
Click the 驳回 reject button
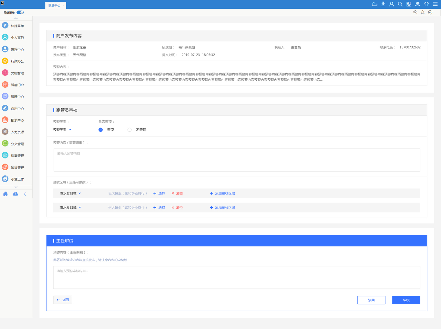(x=371, y=300)
